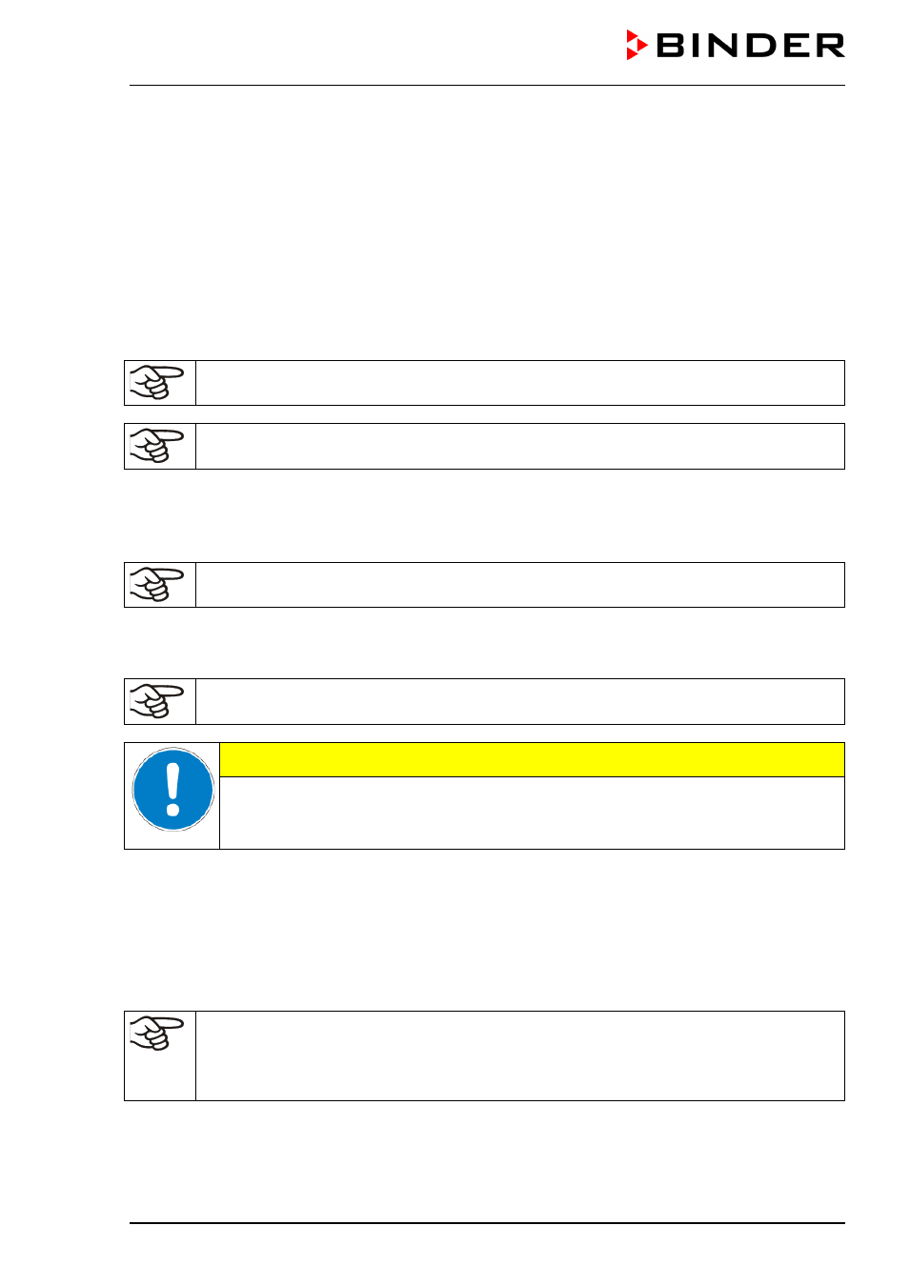Click the yellow caution header bar
This screenshot has width=910, height=1286.
(532, 760)
